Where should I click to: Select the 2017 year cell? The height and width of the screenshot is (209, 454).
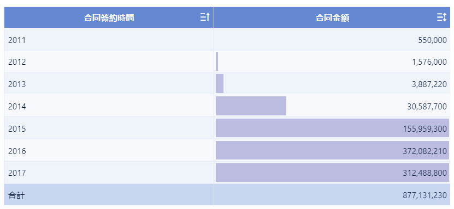tap(109, 173)
